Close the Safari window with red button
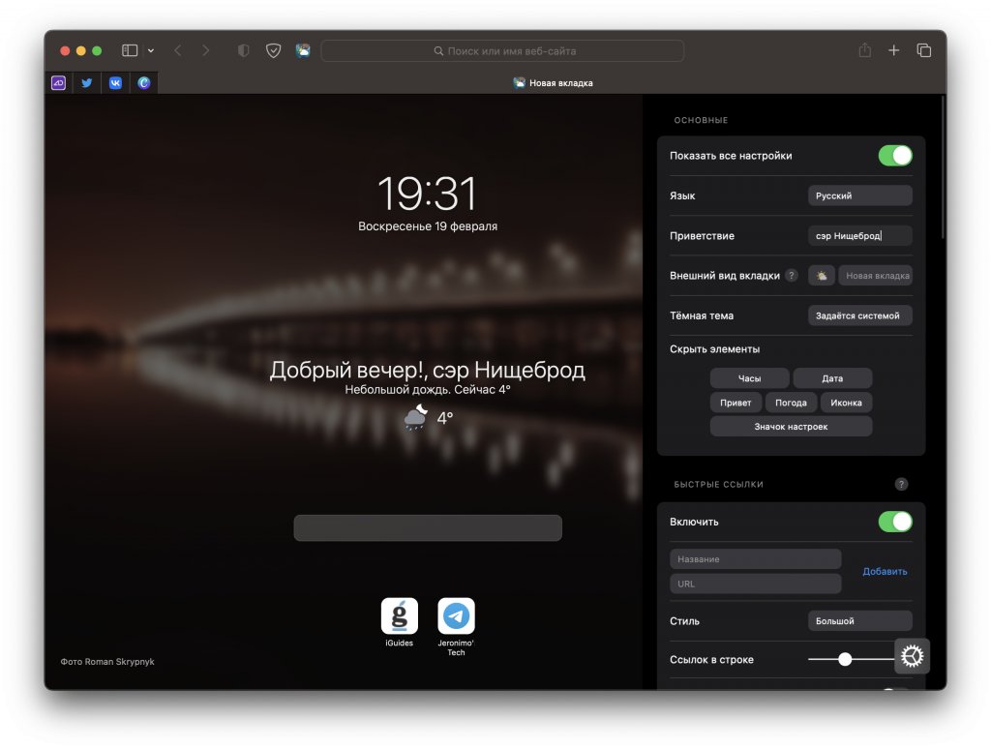Image resolution: width=991 pixels, height=749 pixels. click(65, 50)
